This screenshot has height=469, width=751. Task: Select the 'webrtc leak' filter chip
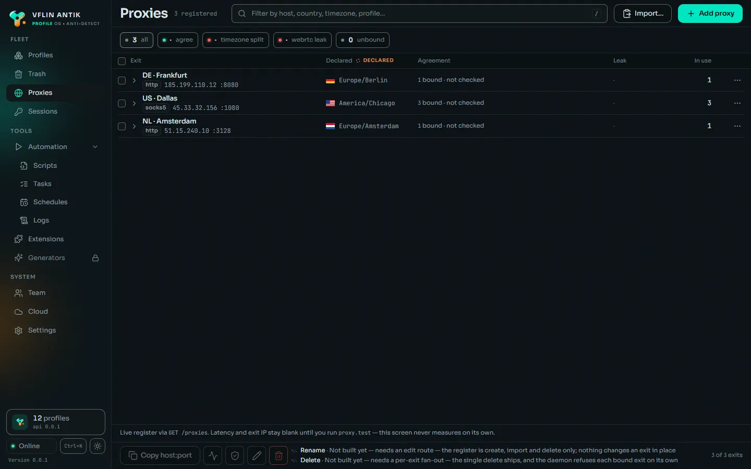(x=302, y=40)
